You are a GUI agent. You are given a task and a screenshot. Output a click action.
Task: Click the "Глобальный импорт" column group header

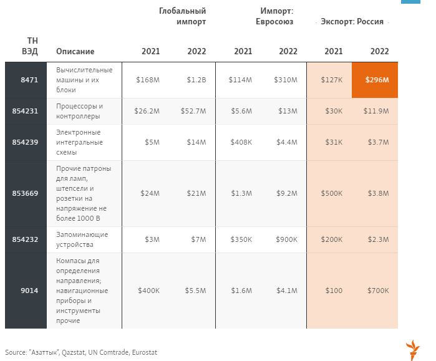pyautogui.click(x=182, y=16)
